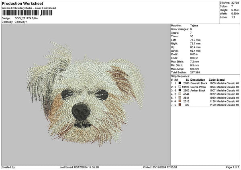
Task: Click the 'Color changes:' label
Action: (x=180, y=29)
